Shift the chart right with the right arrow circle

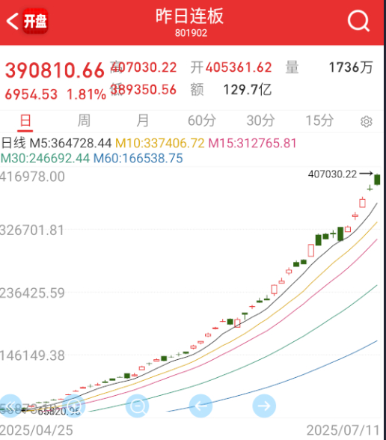coord(264,406)
